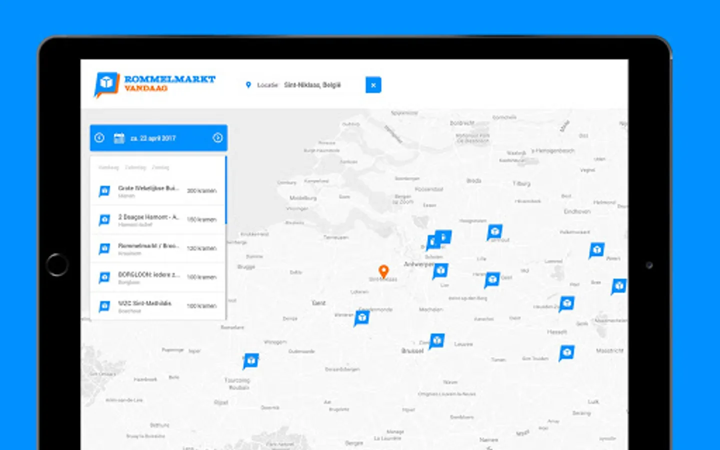
Task: Click the Breda city label on the map
Action: [473, 181]
